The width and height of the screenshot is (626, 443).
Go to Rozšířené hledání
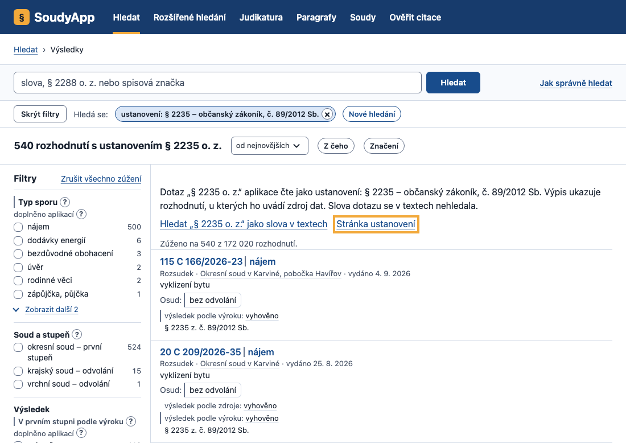coord(190,17)
